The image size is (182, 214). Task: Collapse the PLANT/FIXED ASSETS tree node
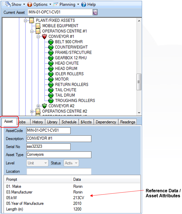pyautogui.click(x=25, y=21)
